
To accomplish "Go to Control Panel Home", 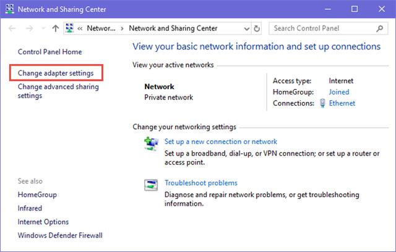I will pos(49,52).
